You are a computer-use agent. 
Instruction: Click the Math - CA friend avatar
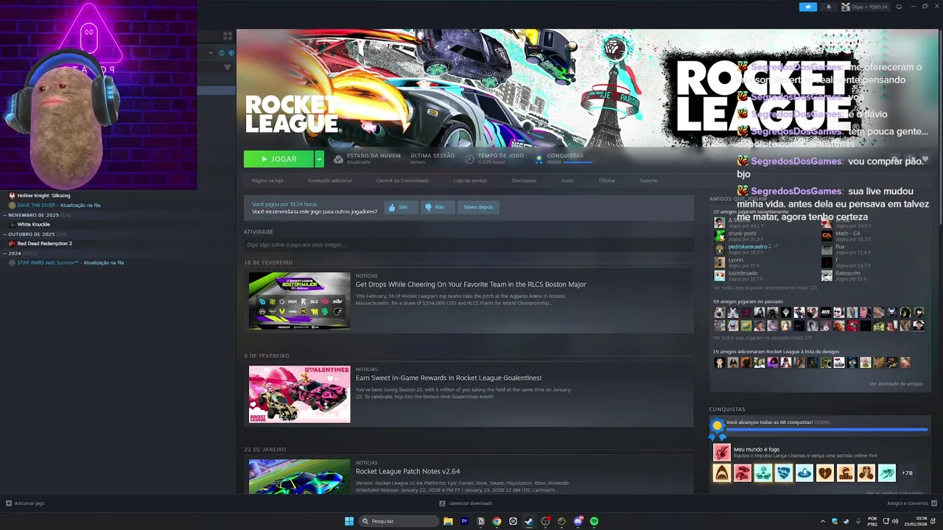[827, 236]
